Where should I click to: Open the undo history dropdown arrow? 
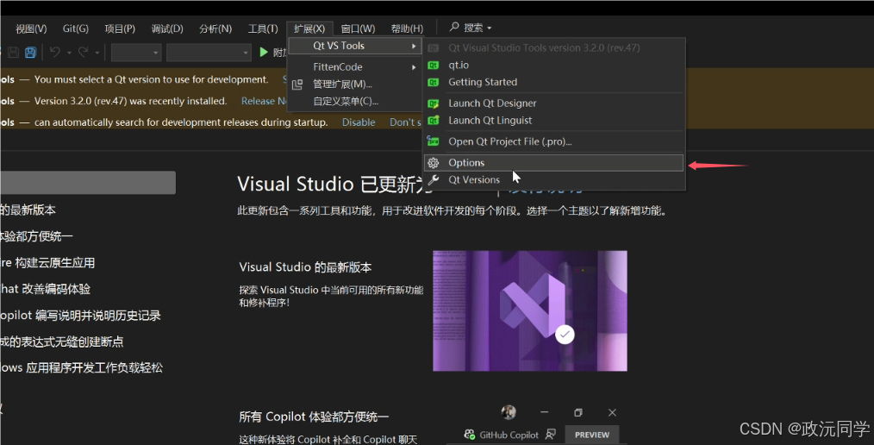point(69,53)
